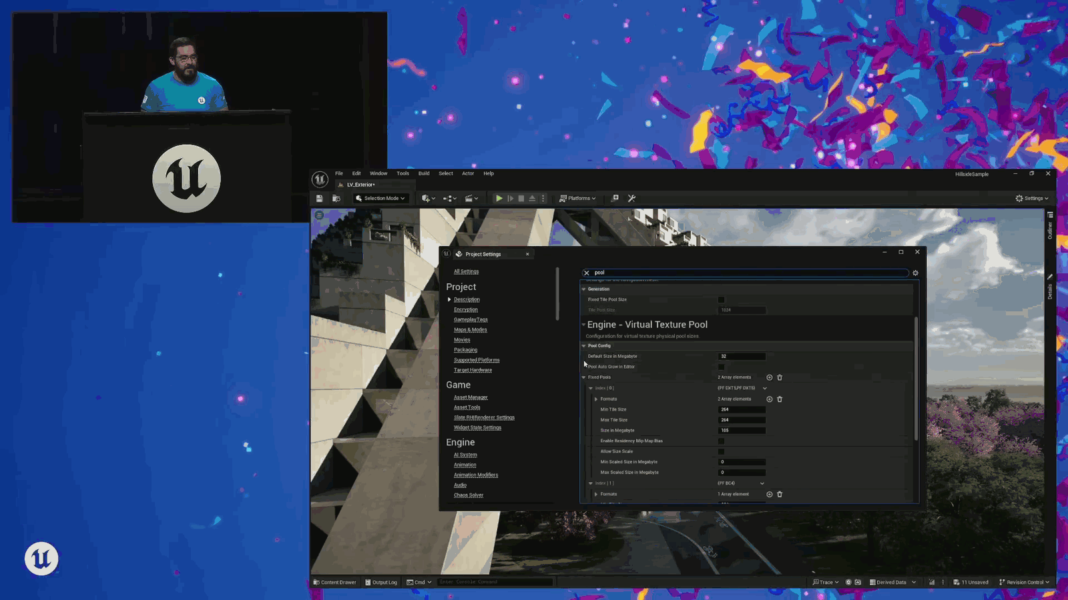Tick the Allow Size Scale checkbox
This screenshot has height=600, width=1068.
pos(721,451)
